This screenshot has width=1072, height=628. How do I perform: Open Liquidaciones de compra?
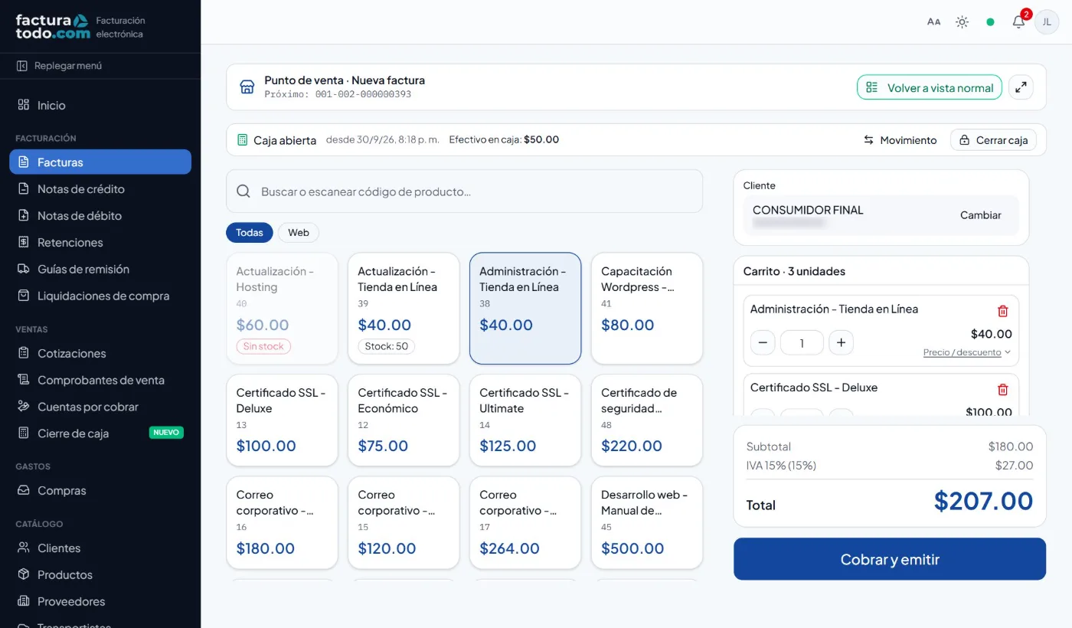(100, 296)
